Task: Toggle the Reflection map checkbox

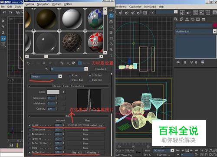Action: (30, 152)
